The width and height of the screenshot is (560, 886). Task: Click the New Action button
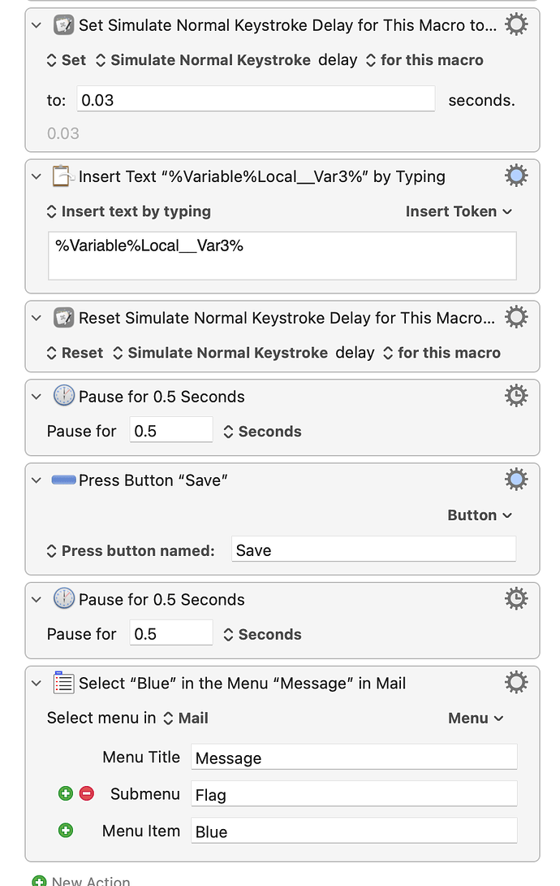click(x=80, y=879)
